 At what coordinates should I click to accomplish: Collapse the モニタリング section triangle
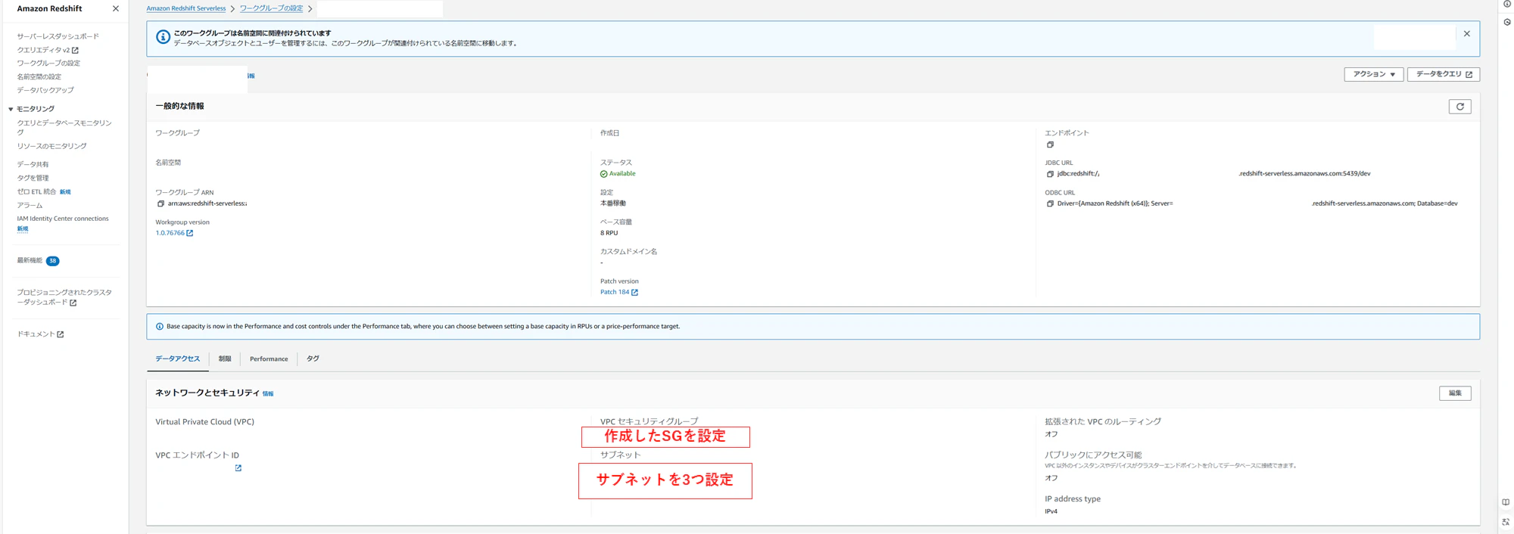[x=11, y=109]
